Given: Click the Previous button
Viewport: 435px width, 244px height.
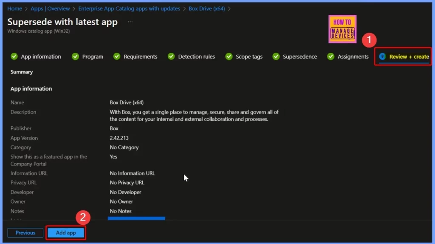Looking at the screenshot, I should pyautogui.click(x=25, y=233).
